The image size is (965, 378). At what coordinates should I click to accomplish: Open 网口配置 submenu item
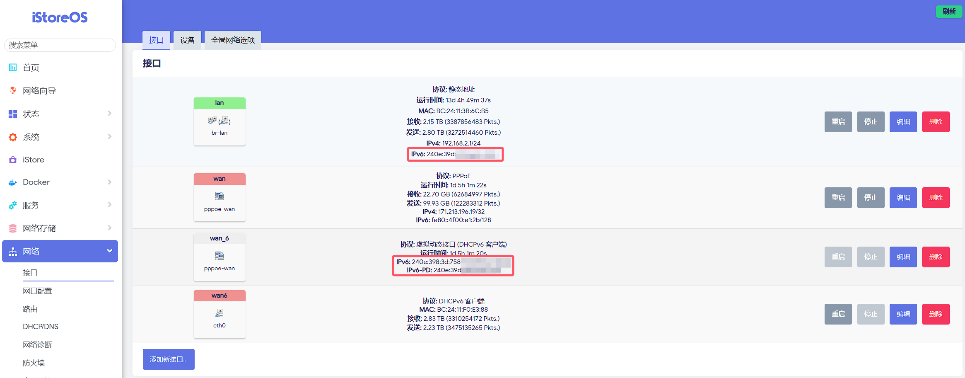coord(37,291)
